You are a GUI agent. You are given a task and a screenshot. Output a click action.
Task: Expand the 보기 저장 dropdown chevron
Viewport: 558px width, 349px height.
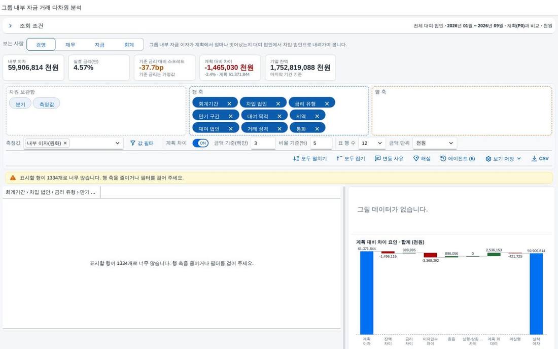point(519,159)
